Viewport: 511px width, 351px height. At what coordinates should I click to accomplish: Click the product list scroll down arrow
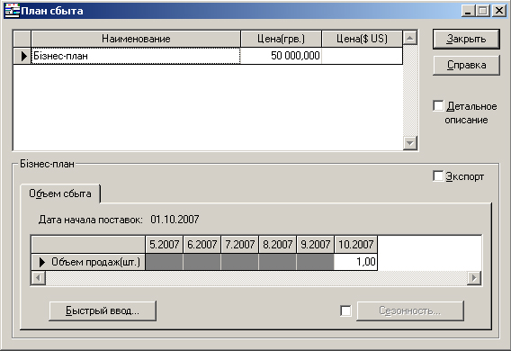(410, 143)
